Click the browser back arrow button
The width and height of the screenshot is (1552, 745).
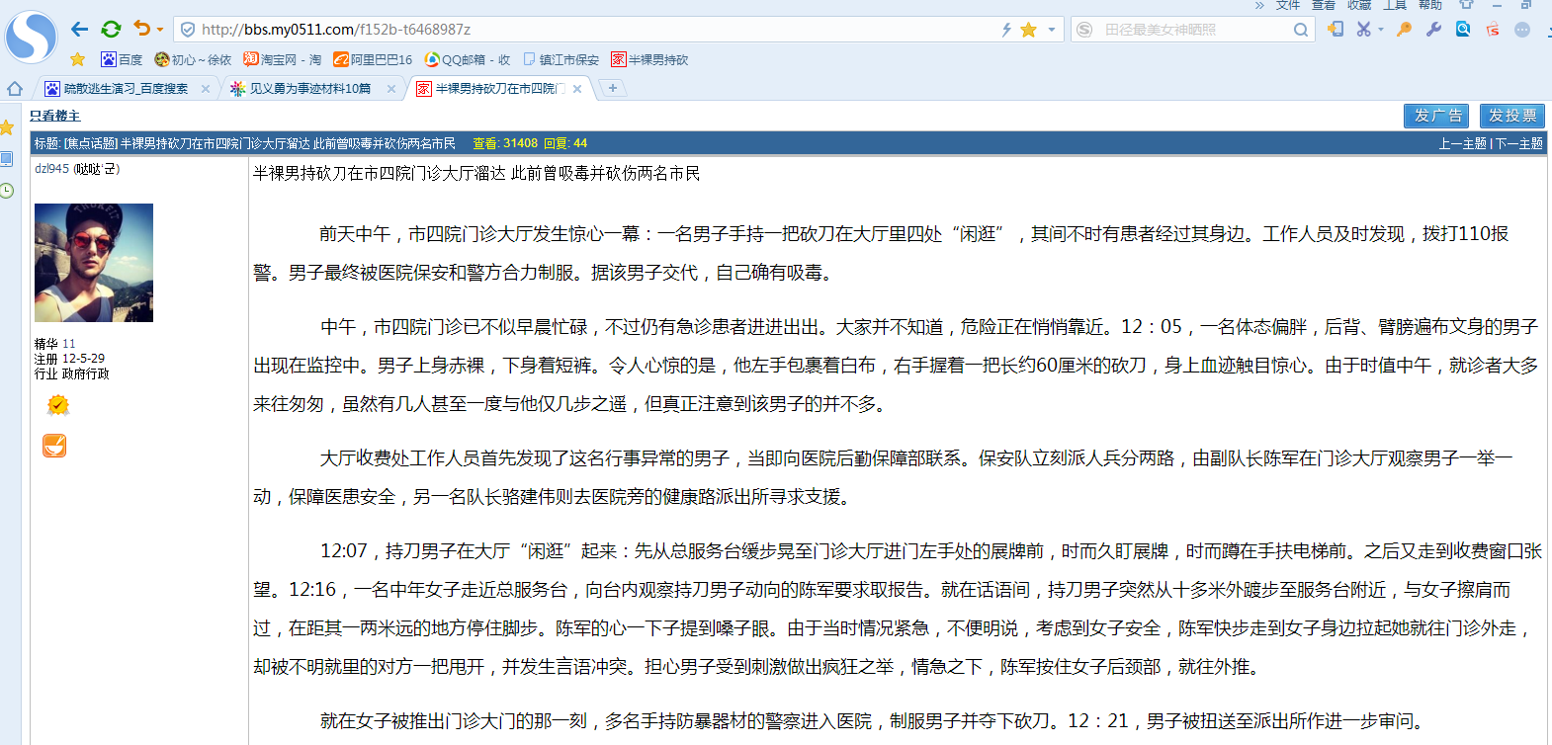click(x=80, y=29)
